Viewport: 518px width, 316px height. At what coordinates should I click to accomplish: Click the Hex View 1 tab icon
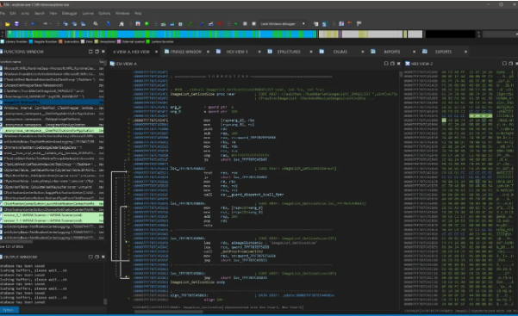(x=218, y=52)
